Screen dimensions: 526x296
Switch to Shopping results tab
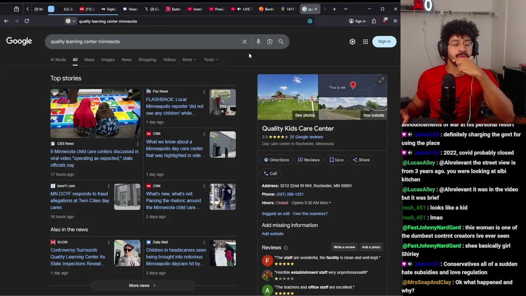tap(147, 60)
